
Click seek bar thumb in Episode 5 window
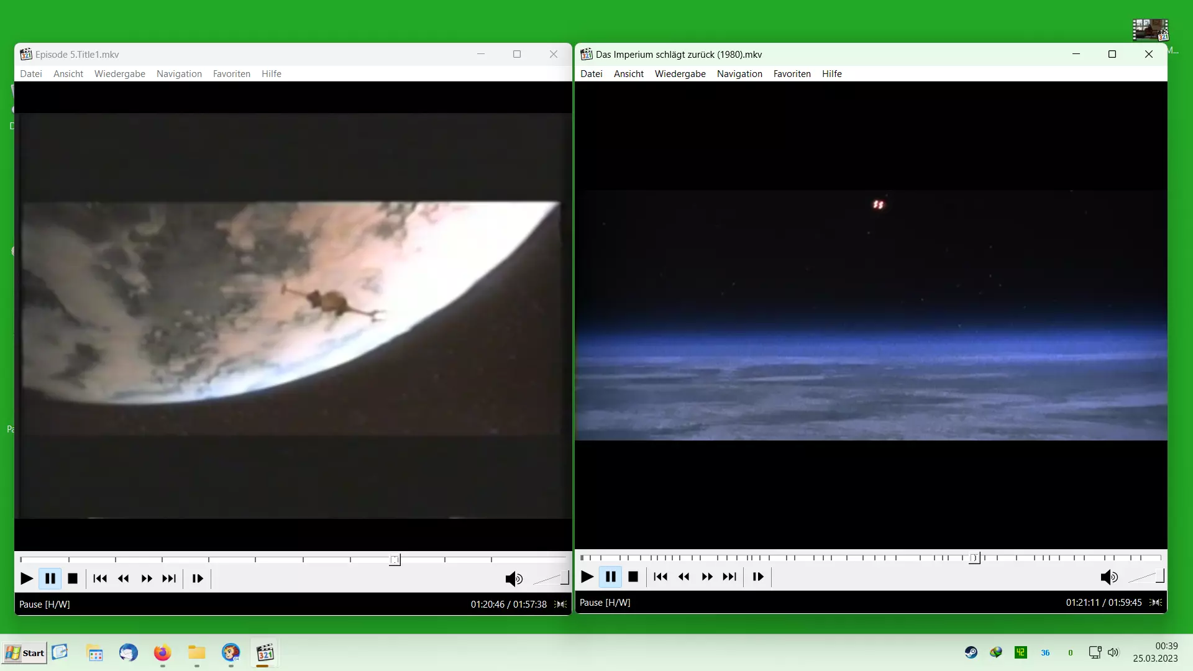click(x=395, y=560)
